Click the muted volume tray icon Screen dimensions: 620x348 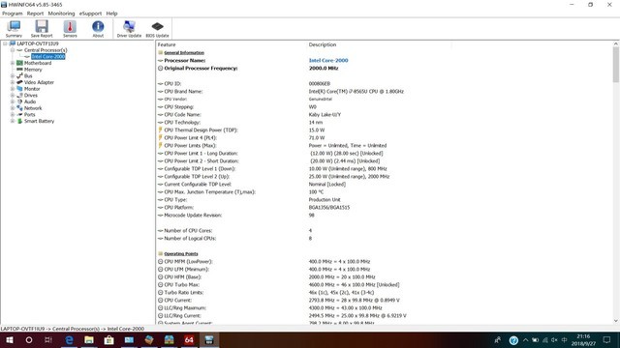(x=554, y=340)
